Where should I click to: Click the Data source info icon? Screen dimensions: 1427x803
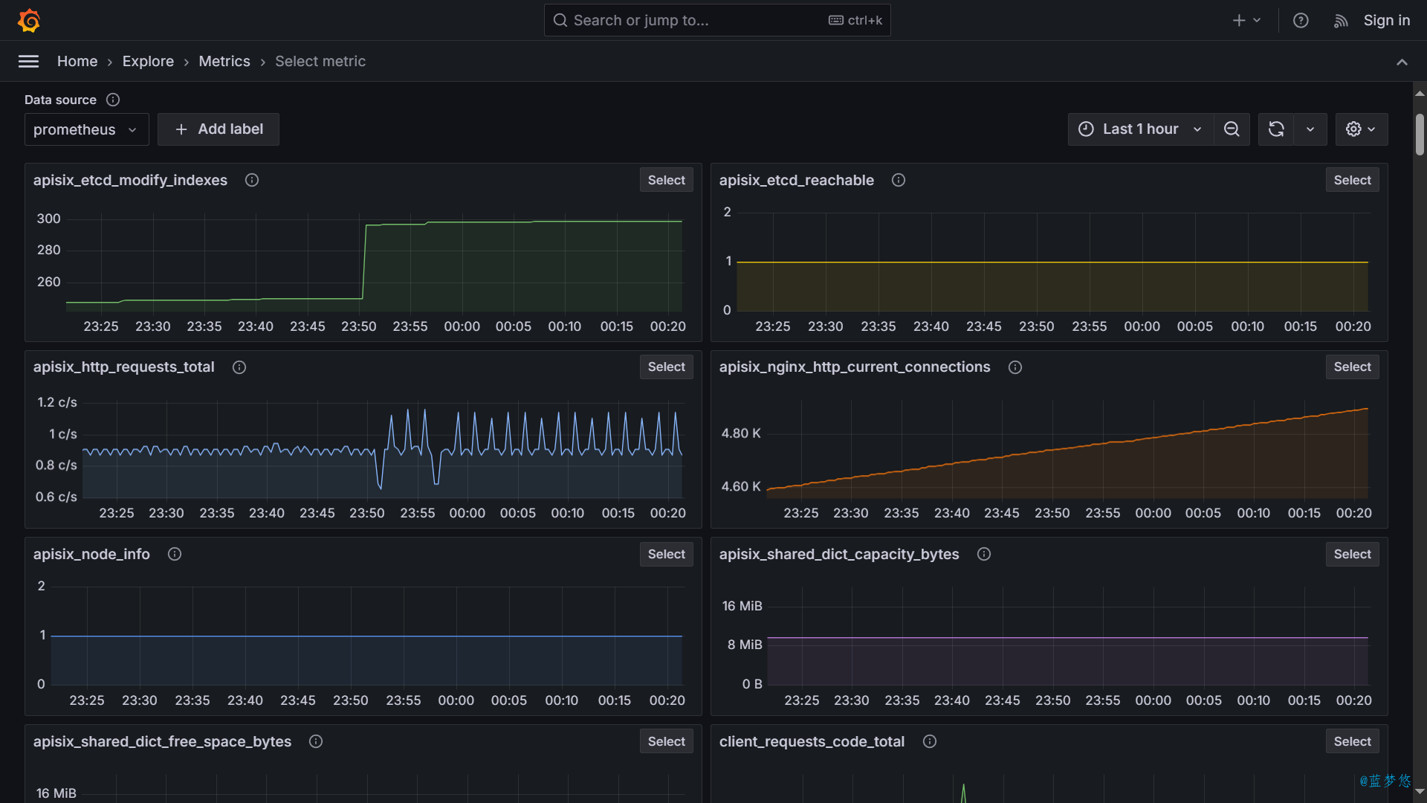click(113, 100)
